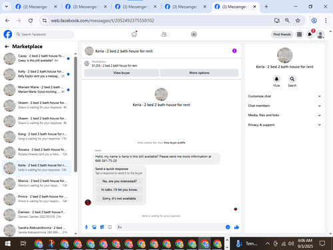Image resolution: width=333 pixels, height=250 pixels.
Task: Open a new browser tab
Action: click(266, 7)
